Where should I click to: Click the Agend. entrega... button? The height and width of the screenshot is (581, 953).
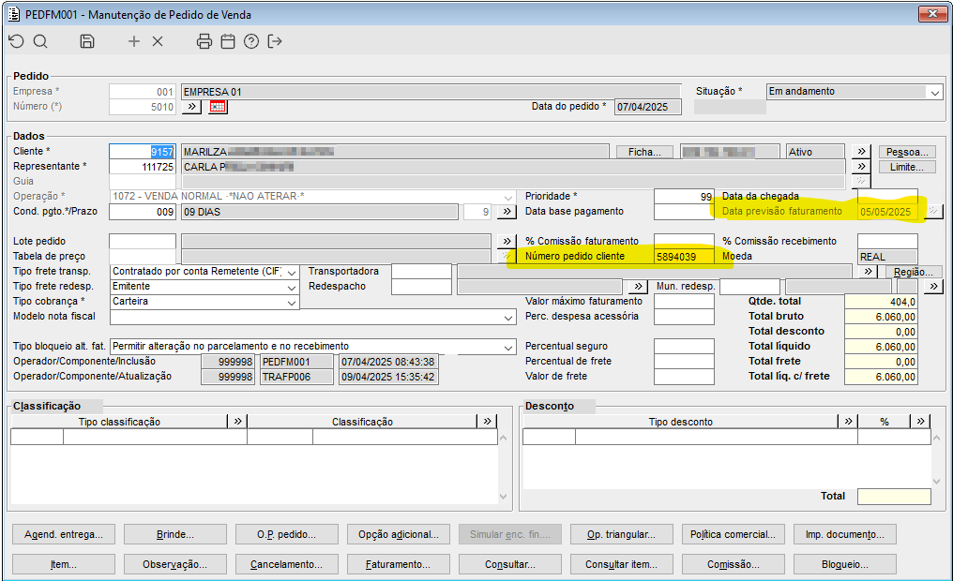pyautogui.click(x=64, y=534)
